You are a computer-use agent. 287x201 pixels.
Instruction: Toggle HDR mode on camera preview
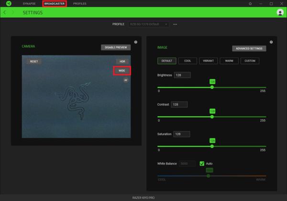(x=122, y=61)
